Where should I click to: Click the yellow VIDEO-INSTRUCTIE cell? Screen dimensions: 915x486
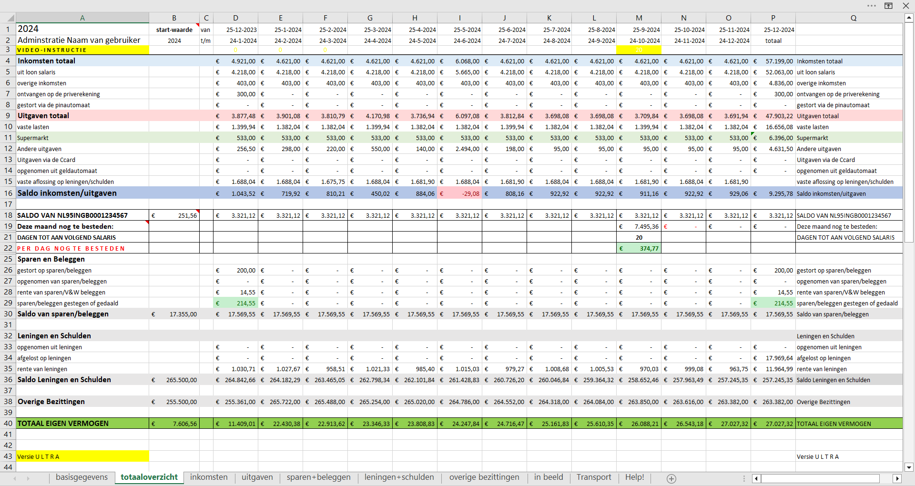click(82, 50)
